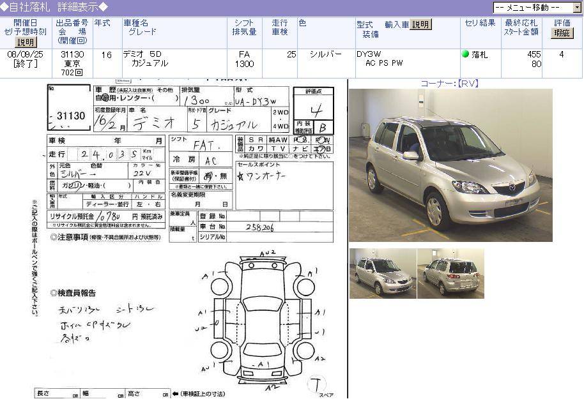Click the 説明 button next to 輸入車
The height and width of the screenshot is (399, 584).
coord(420,24)
